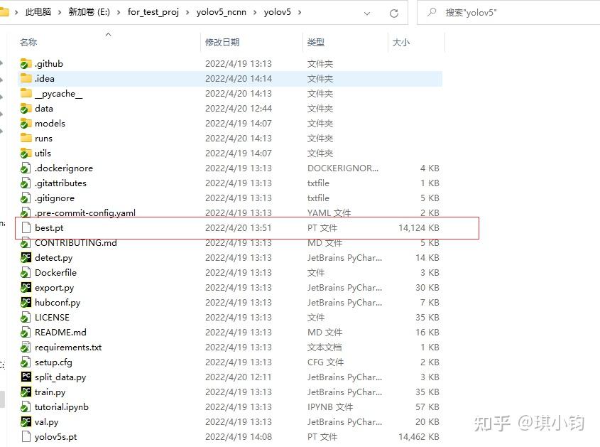Click the hubconf.py PyCharm icon
The height and width of the screenshot is (447, 600).
point(26,303)
